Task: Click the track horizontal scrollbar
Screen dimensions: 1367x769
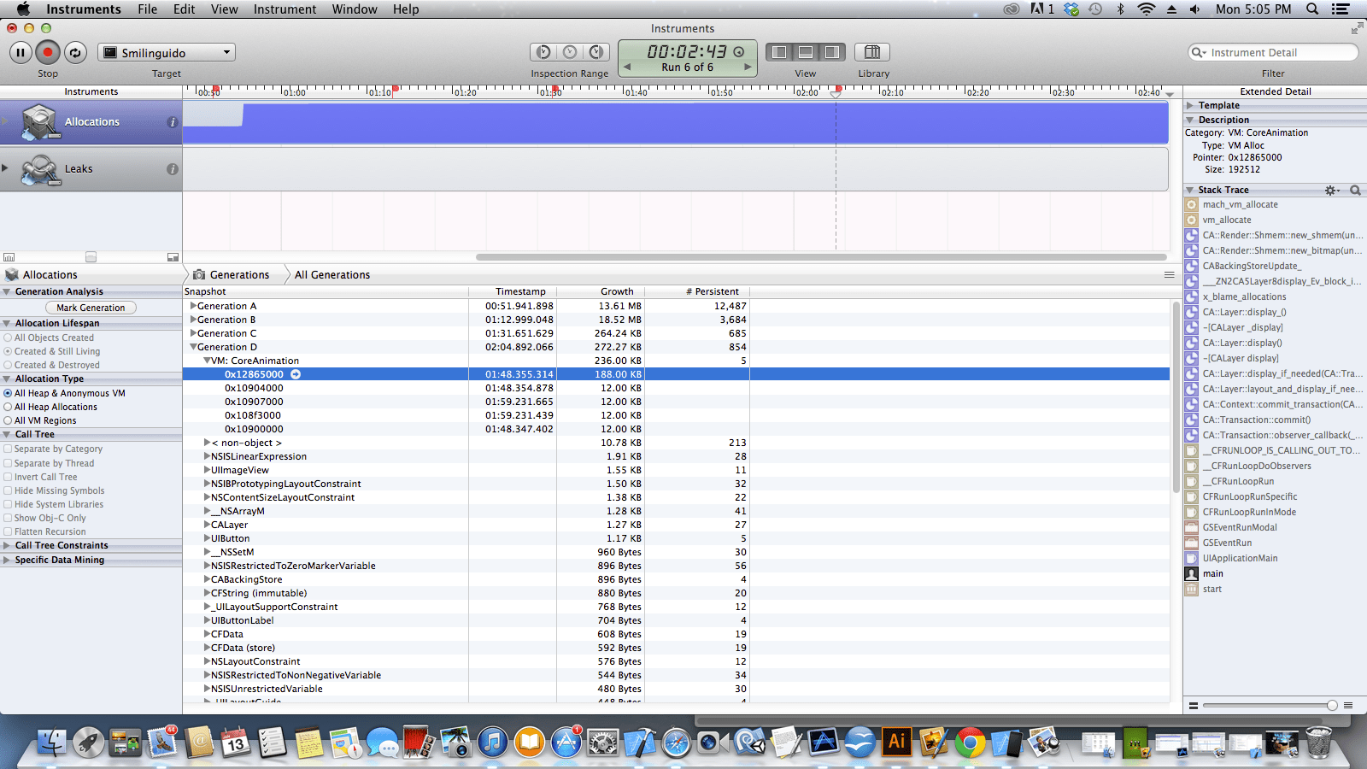Action: 821,256
